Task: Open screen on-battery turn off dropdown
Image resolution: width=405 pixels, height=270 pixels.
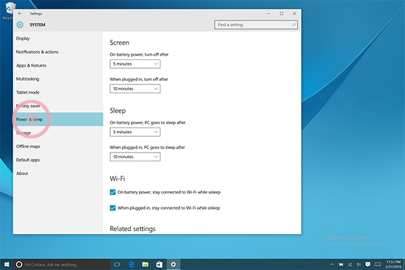Action: tap(135, 64)
